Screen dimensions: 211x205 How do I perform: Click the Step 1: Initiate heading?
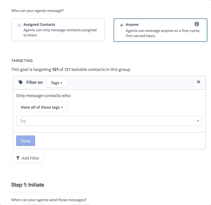pyautogui.click(x=28, y=185)
